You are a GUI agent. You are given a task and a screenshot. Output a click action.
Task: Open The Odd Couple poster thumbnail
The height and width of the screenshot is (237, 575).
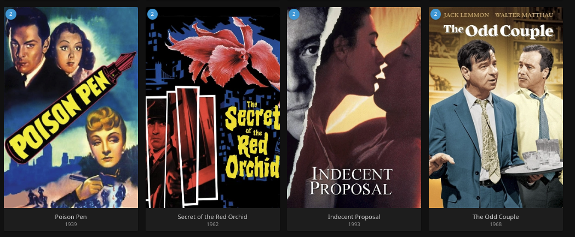pyautogui.click(x=496, y=108)
